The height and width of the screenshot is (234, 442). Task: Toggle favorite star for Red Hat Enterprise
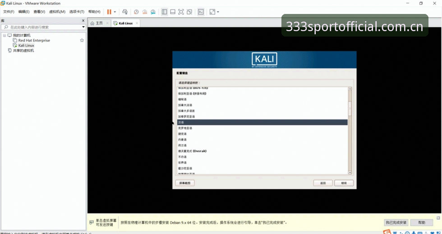tap(82, 40)
